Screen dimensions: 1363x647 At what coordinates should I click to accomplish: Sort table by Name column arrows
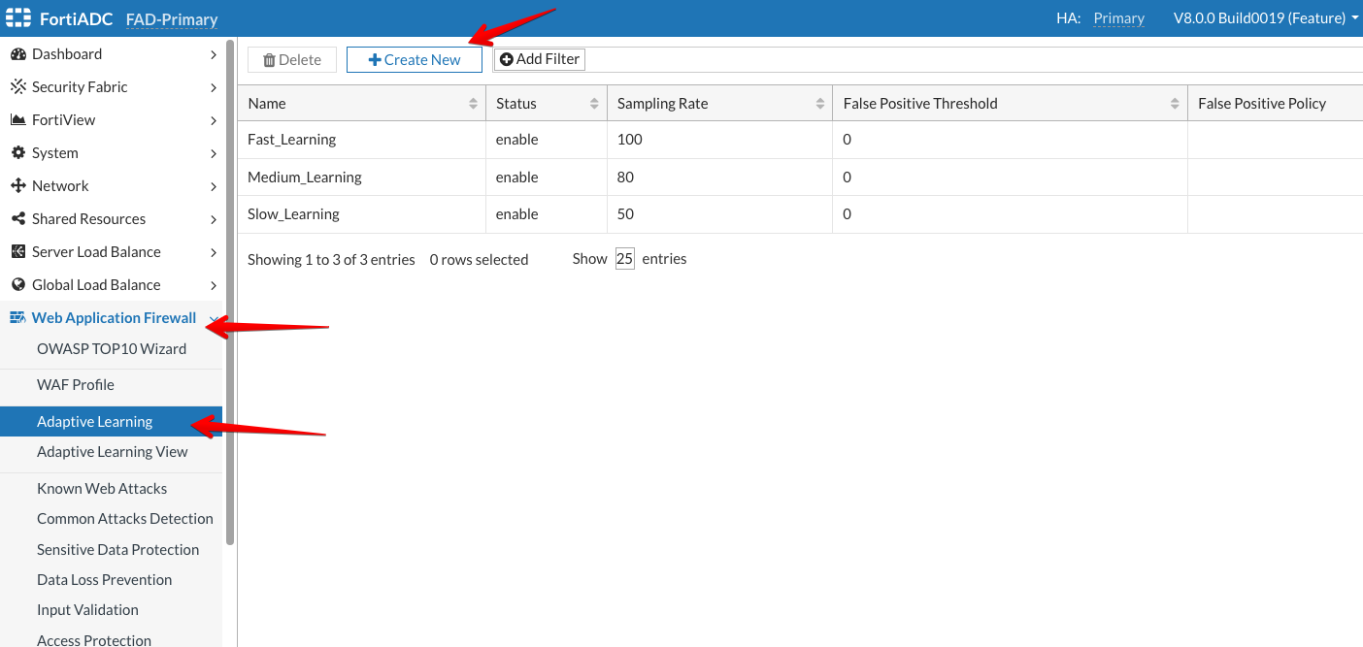(x=473, y=104)
